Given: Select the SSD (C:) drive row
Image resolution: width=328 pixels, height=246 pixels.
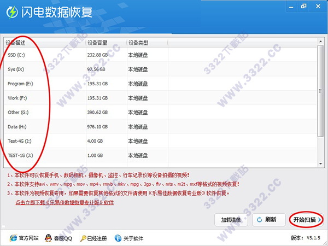Looking at the screenshot, I should 160,55.
